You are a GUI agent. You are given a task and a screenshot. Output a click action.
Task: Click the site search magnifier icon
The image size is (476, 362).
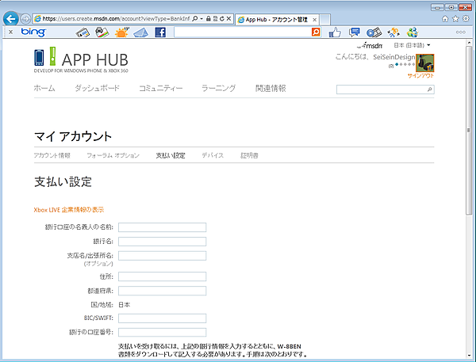coord(430,90)
